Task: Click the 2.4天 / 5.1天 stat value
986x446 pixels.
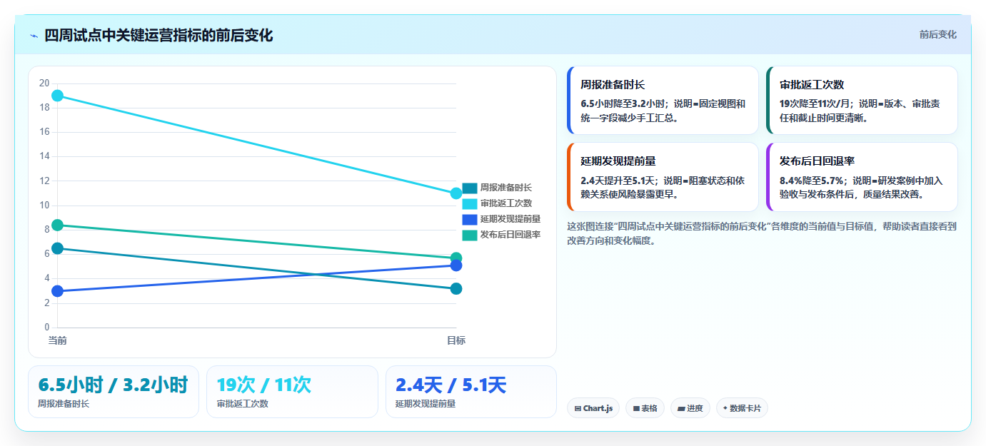Action: point(451,385)
